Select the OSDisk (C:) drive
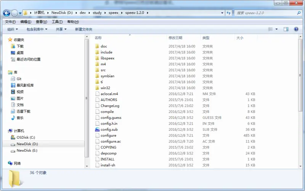Image resolution: width=305 pixels, height=191 pixels. tap(23, 137)
